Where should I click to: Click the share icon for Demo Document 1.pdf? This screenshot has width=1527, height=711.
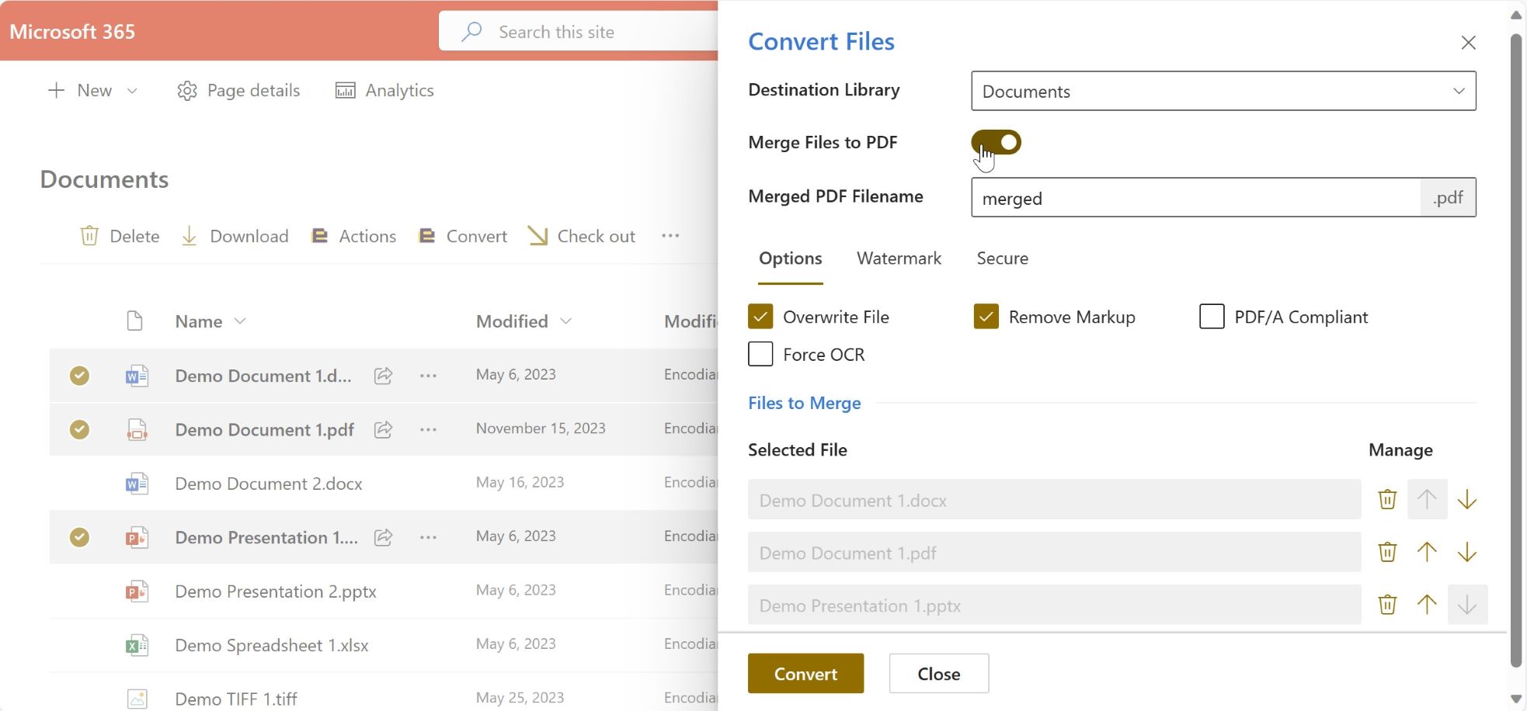[383, 429]
